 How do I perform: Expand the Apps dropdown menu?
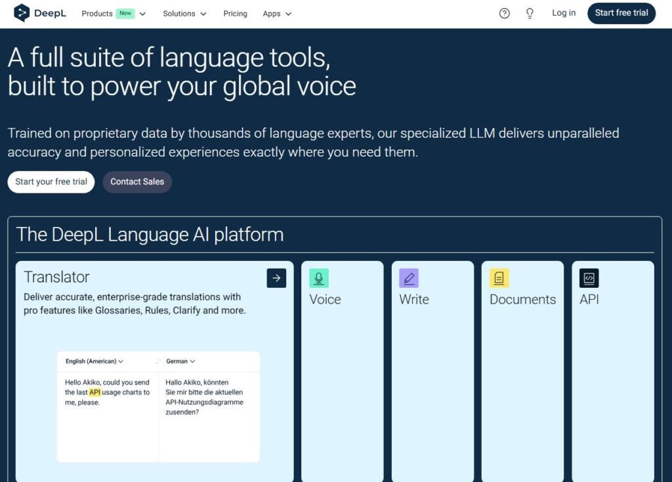pyautogui.click(x=277, y=14)
